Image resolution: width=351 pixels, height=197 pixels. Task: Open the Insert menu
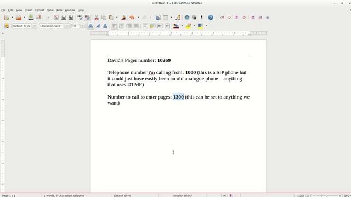pos(29,10)
